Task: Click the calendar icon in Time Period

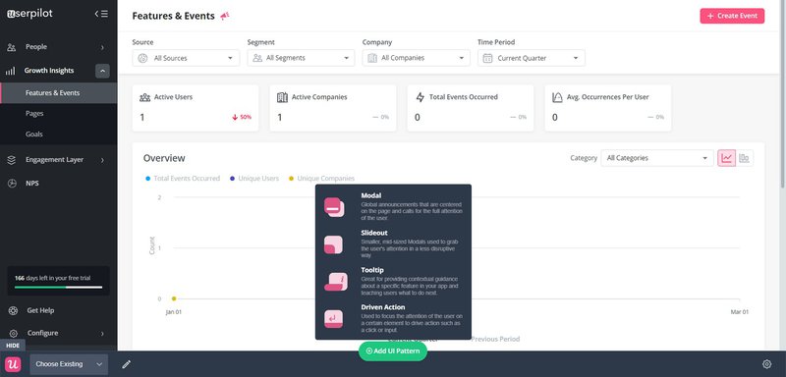Action: (x=487, y=58)
